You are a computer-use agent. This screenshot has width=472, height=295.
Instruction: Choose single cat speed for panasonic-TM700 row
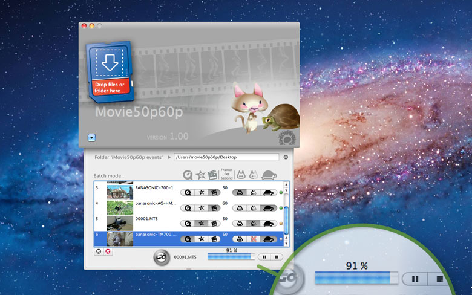(240, 239)
